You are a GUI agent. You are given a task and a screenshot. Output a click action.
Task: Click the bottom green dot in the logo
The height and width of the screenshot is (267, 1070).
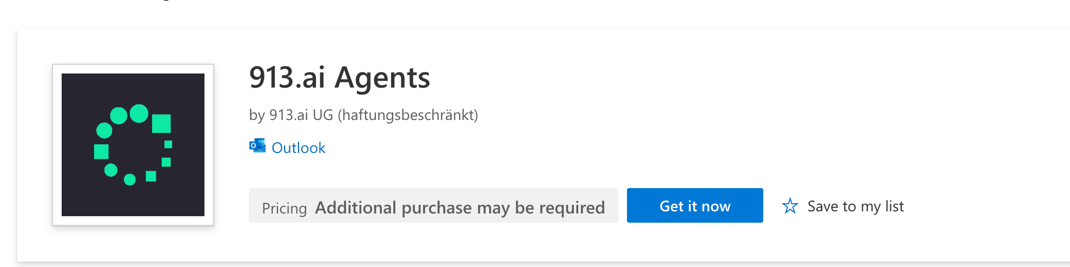point(130,179)
